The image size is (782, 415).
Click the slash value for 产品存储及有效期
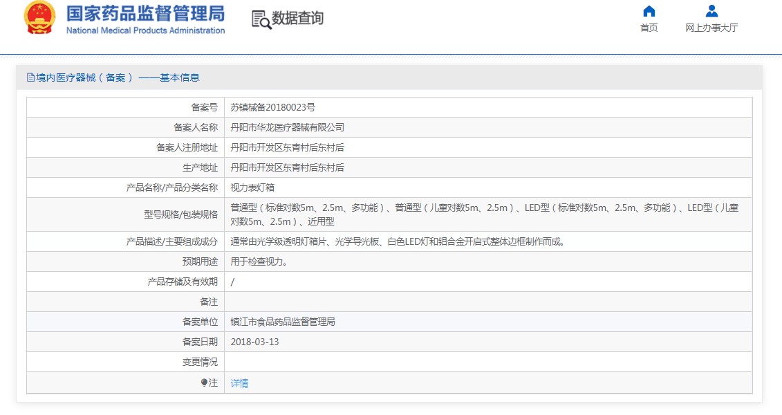[x=232, y=282]
